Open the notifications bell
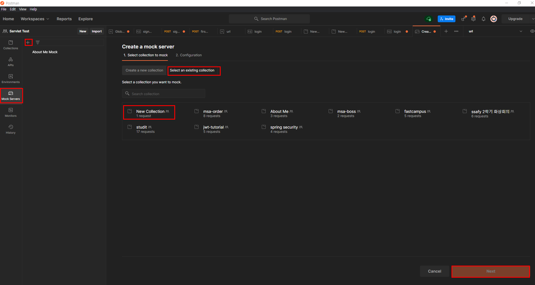Viewport: 535px width, 285px height. coord(484,19)
